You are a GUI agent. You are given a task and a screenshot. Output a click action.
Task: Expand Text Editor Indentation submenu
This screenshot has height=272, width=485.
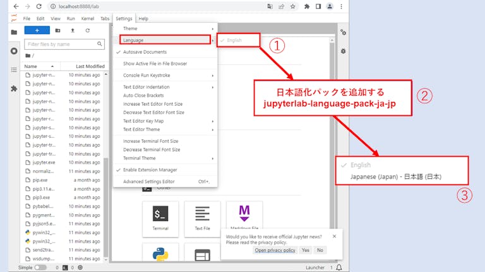pyautogui.click(x=165, y=87)
